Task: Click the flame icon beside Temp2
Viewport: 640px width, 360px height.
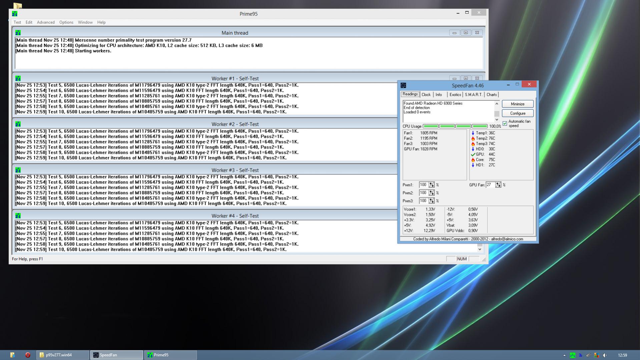Action: (x=473, y=138)
